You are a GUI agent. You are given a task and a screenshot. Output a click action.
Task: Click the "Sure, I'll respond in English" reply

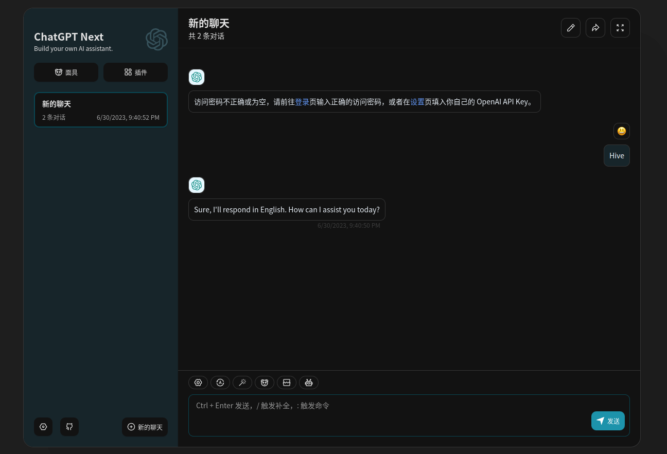coord(287,210)
